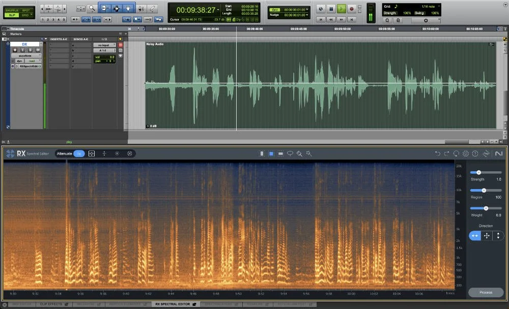Click the Process button in RX

[485, 292]
